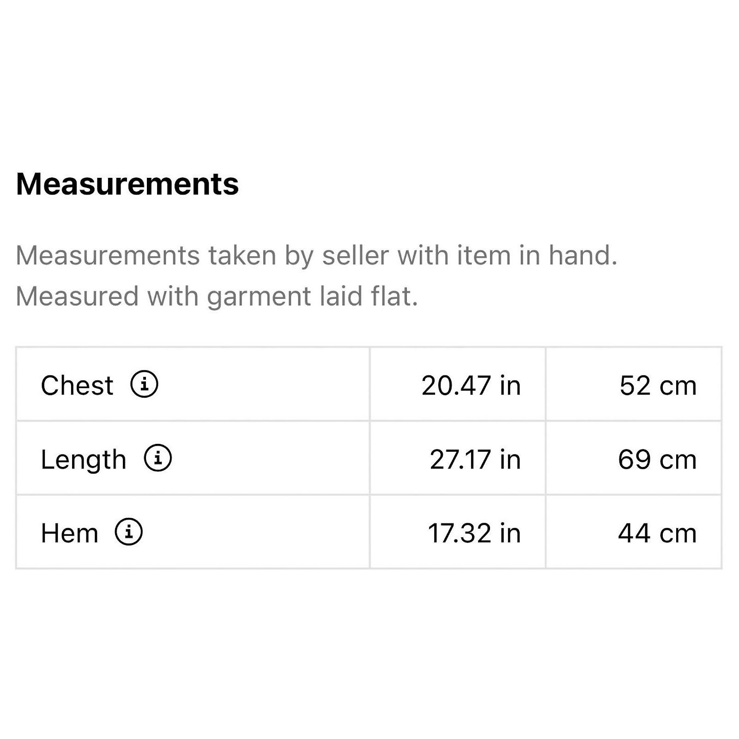Click the 'in' unit beside 27.17
This screenshot has height=739, width=739.
510,459
